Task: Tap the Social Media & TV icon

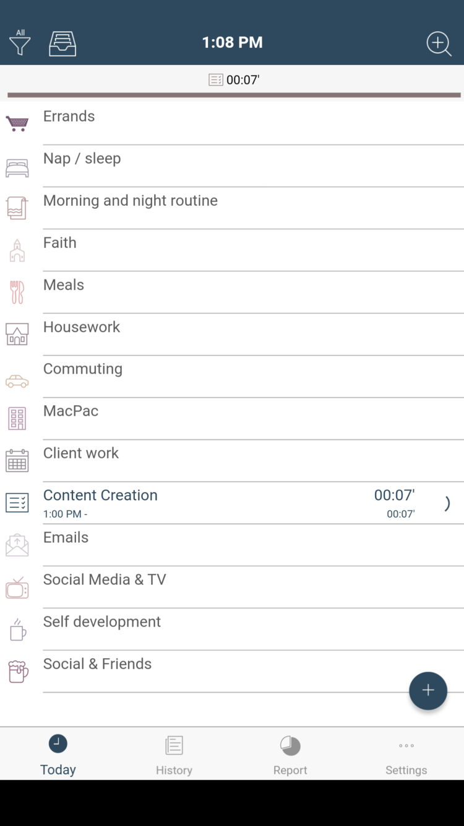Action: [x=17, y=587]
